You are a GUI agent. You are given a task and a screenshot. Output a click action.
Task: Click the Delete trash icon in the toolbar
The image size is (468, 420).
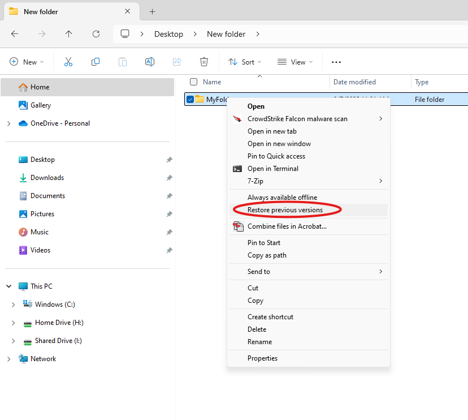coord(204,62)
